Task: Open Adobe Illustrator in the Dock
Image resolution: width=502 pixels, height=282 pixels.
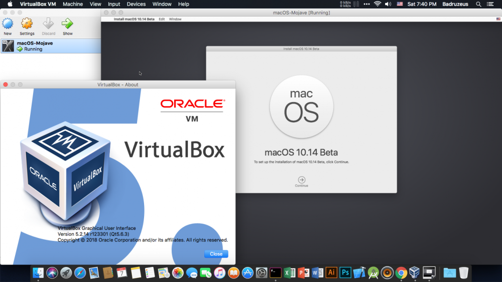Action: coord(331,273)
